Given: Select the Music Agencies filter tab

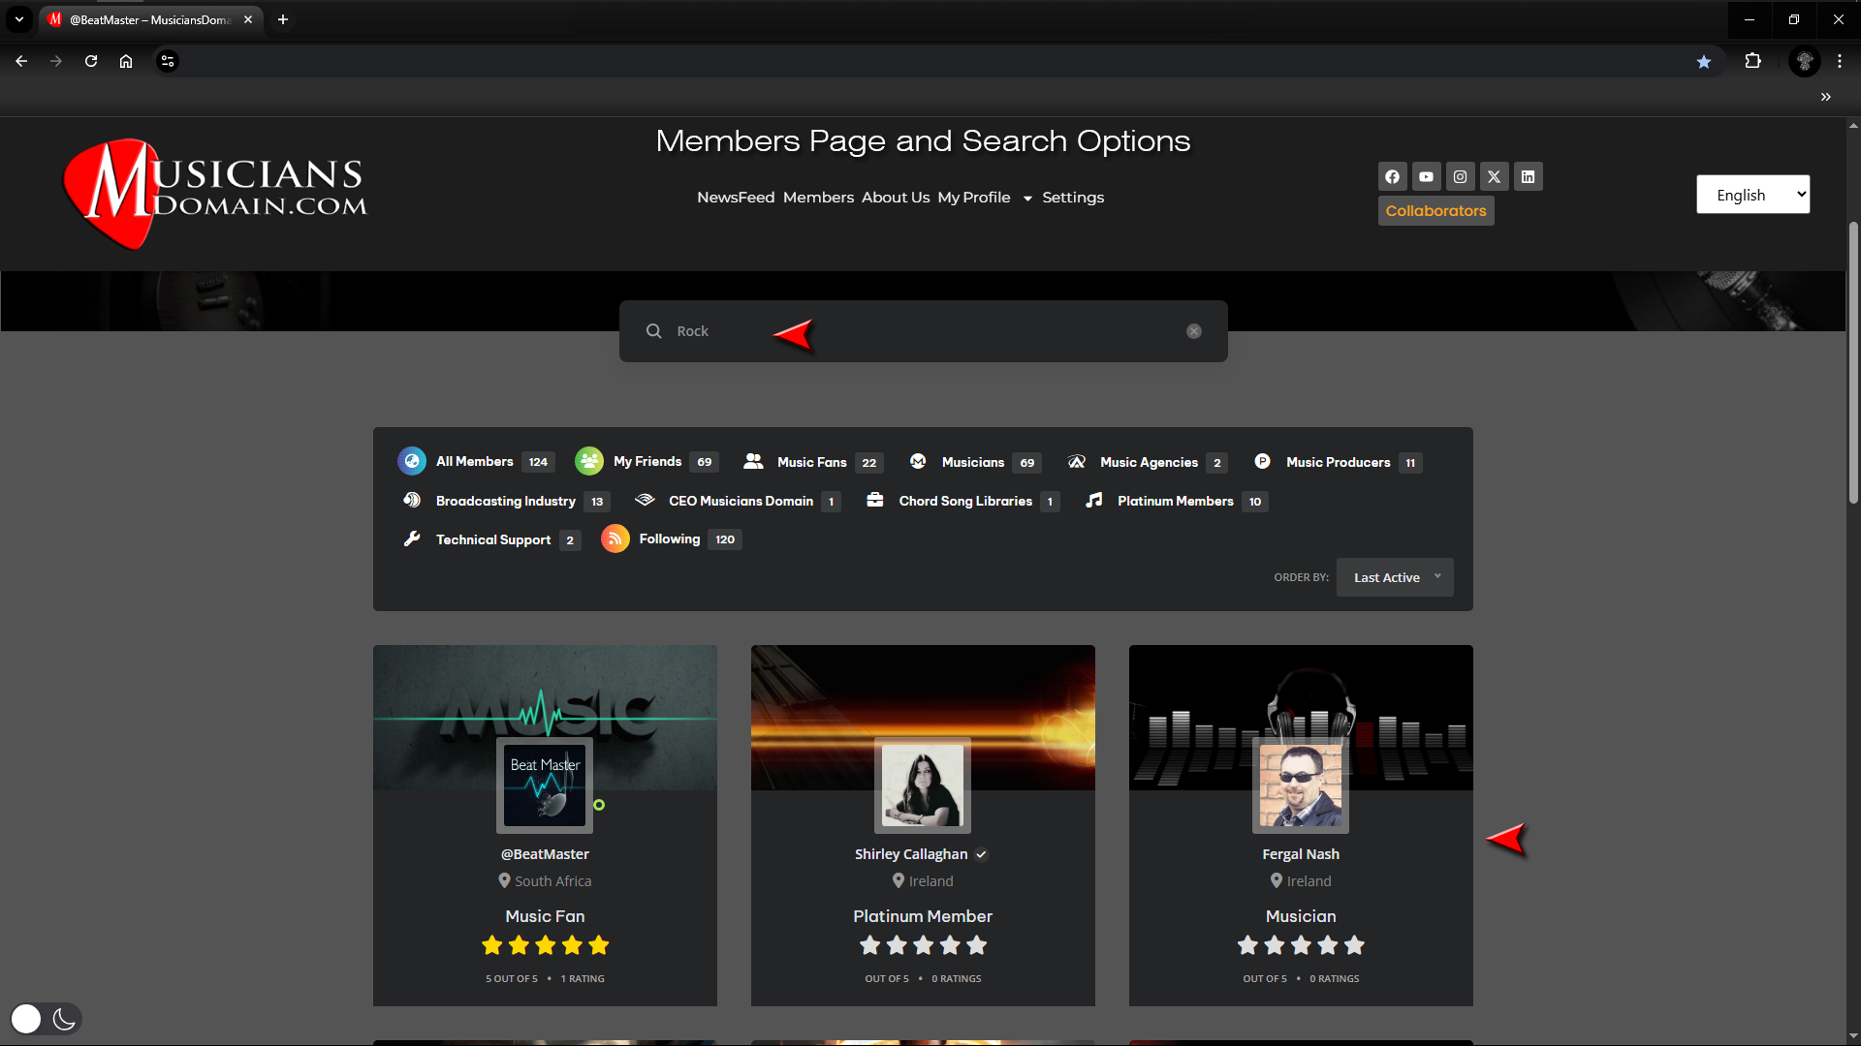Looking at the screenshot, I should [1147, 462].
